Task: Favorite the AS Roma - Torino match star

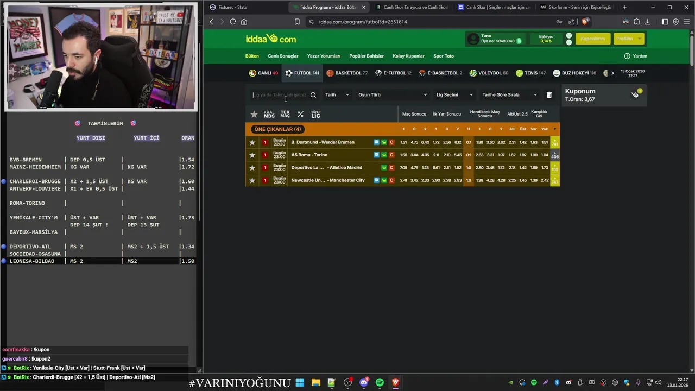Action: coord(252,155)
